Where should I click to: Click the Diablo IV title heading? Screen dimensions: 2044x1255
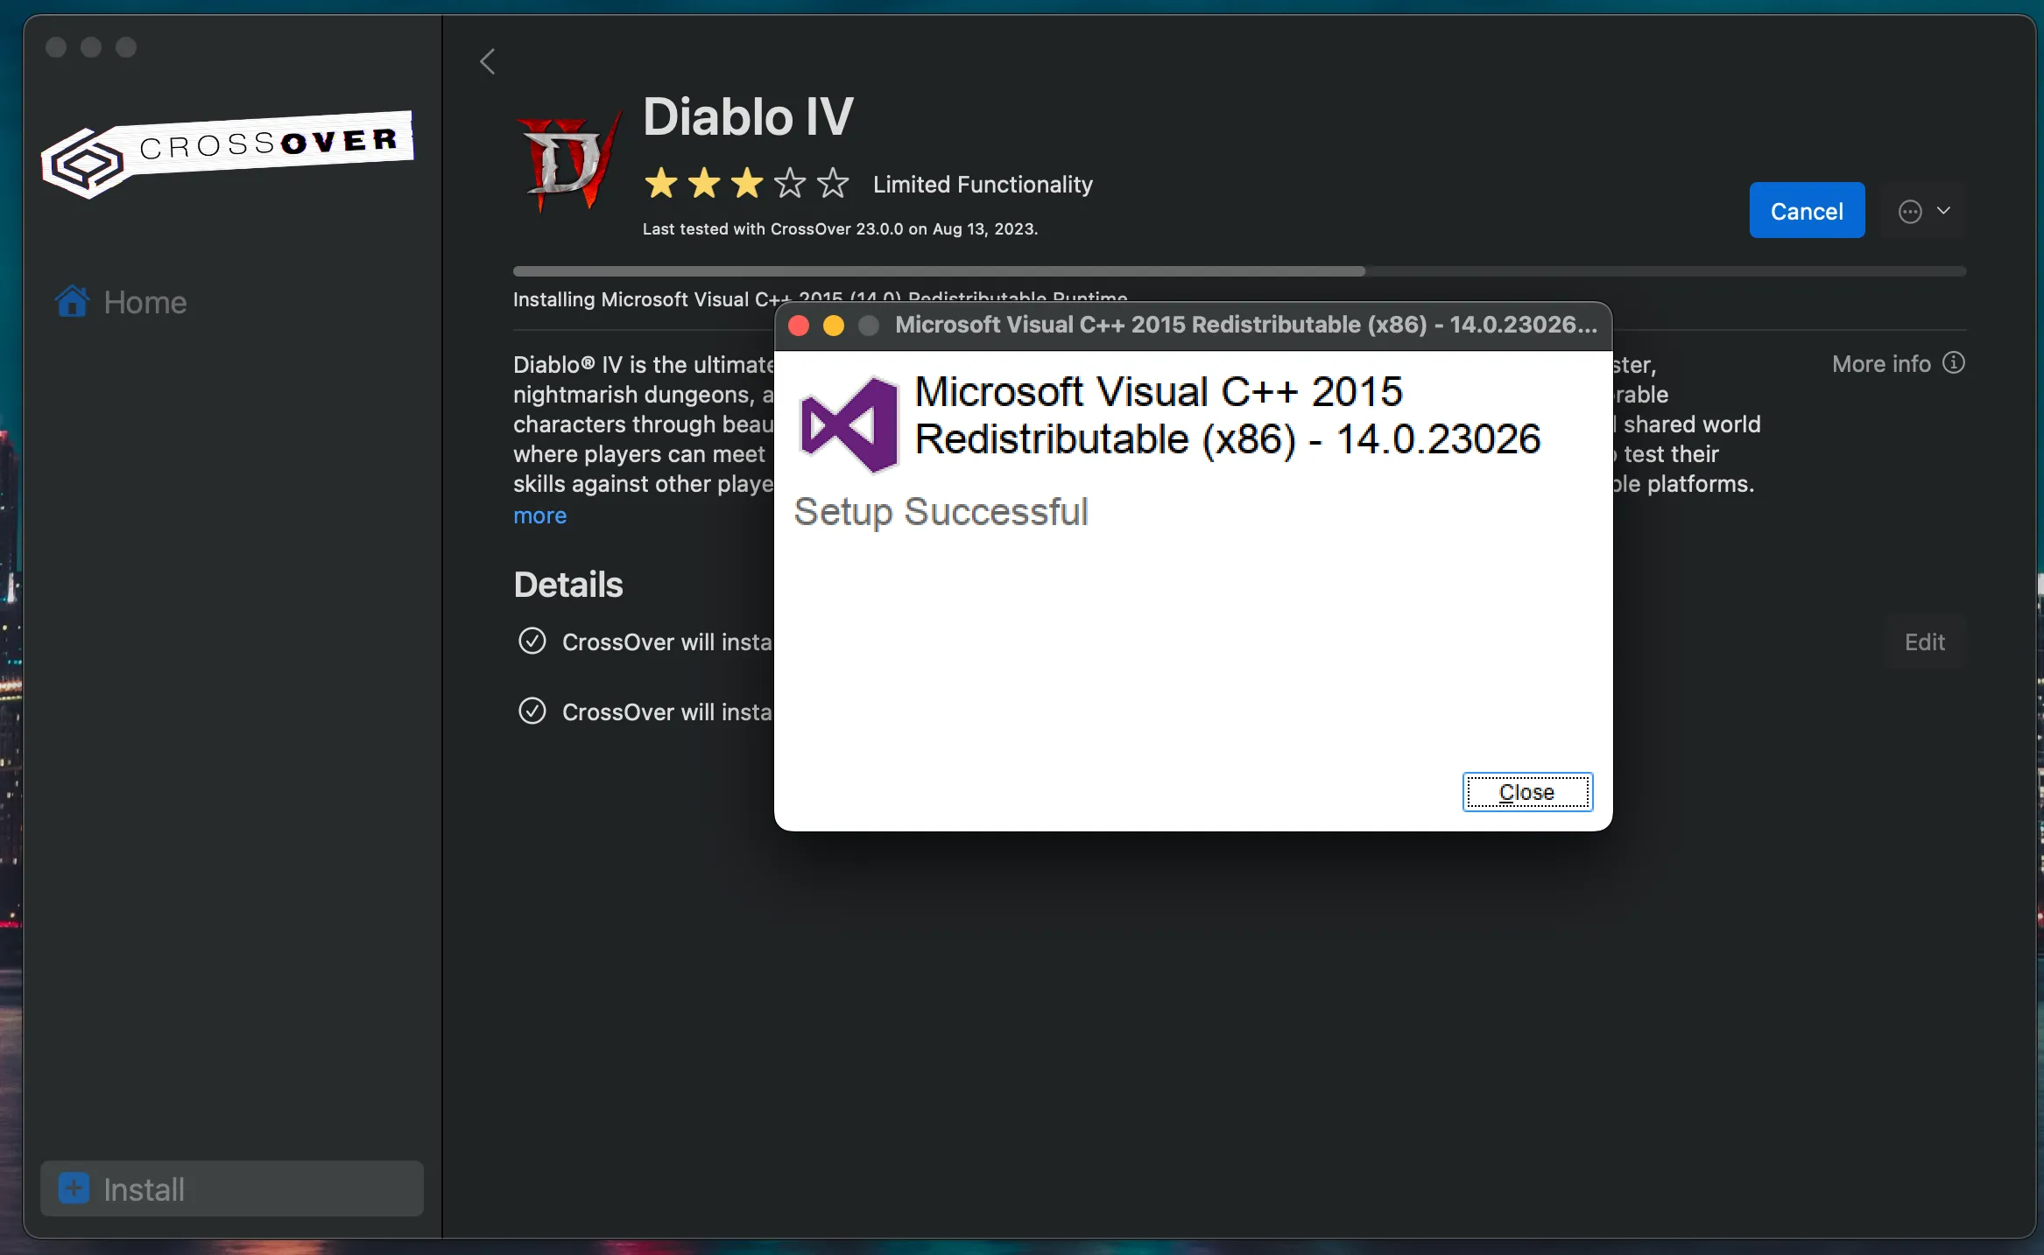[x=748, y=116]
